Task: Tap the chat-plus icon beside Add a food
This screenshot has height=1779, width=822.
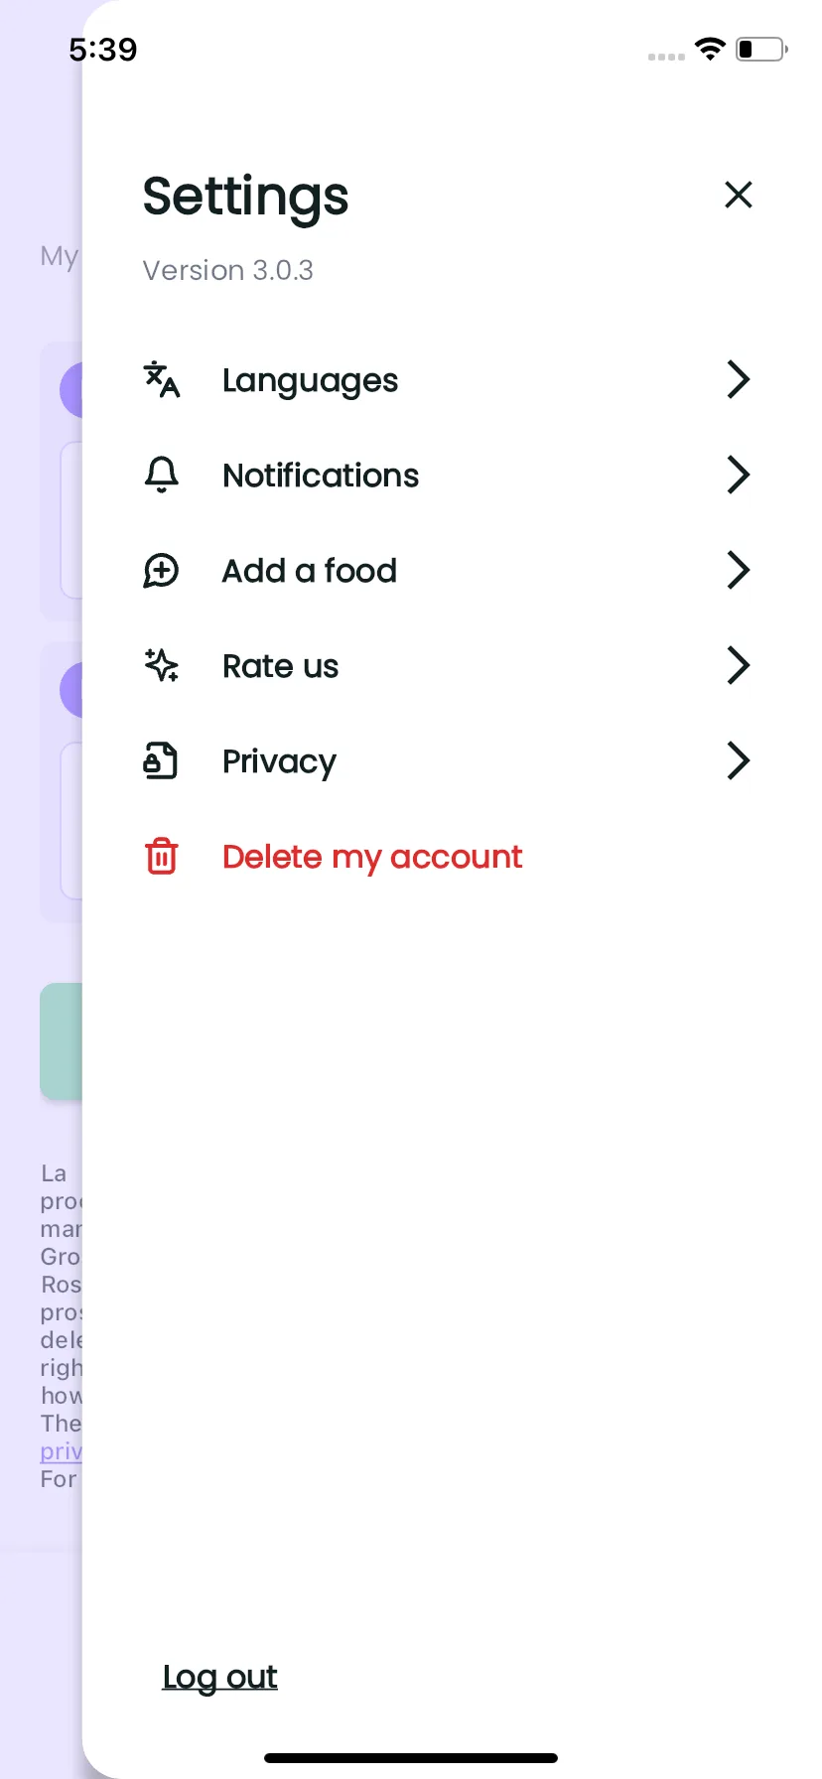Action: click(162, 571)
